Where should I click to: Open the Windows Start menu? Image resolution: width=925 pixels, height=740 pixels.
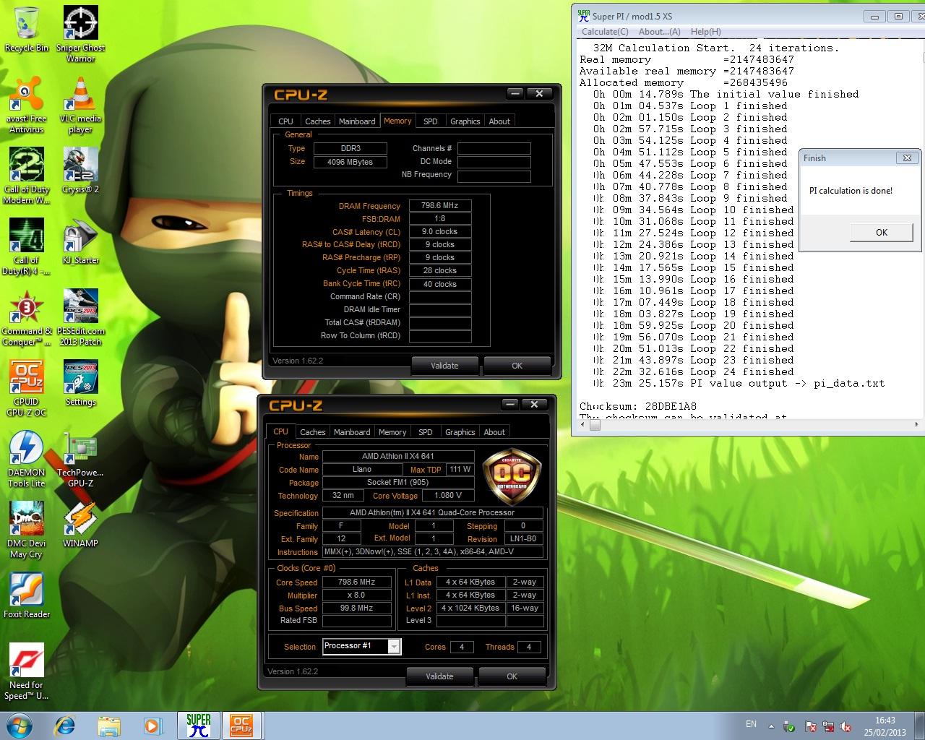20,726
